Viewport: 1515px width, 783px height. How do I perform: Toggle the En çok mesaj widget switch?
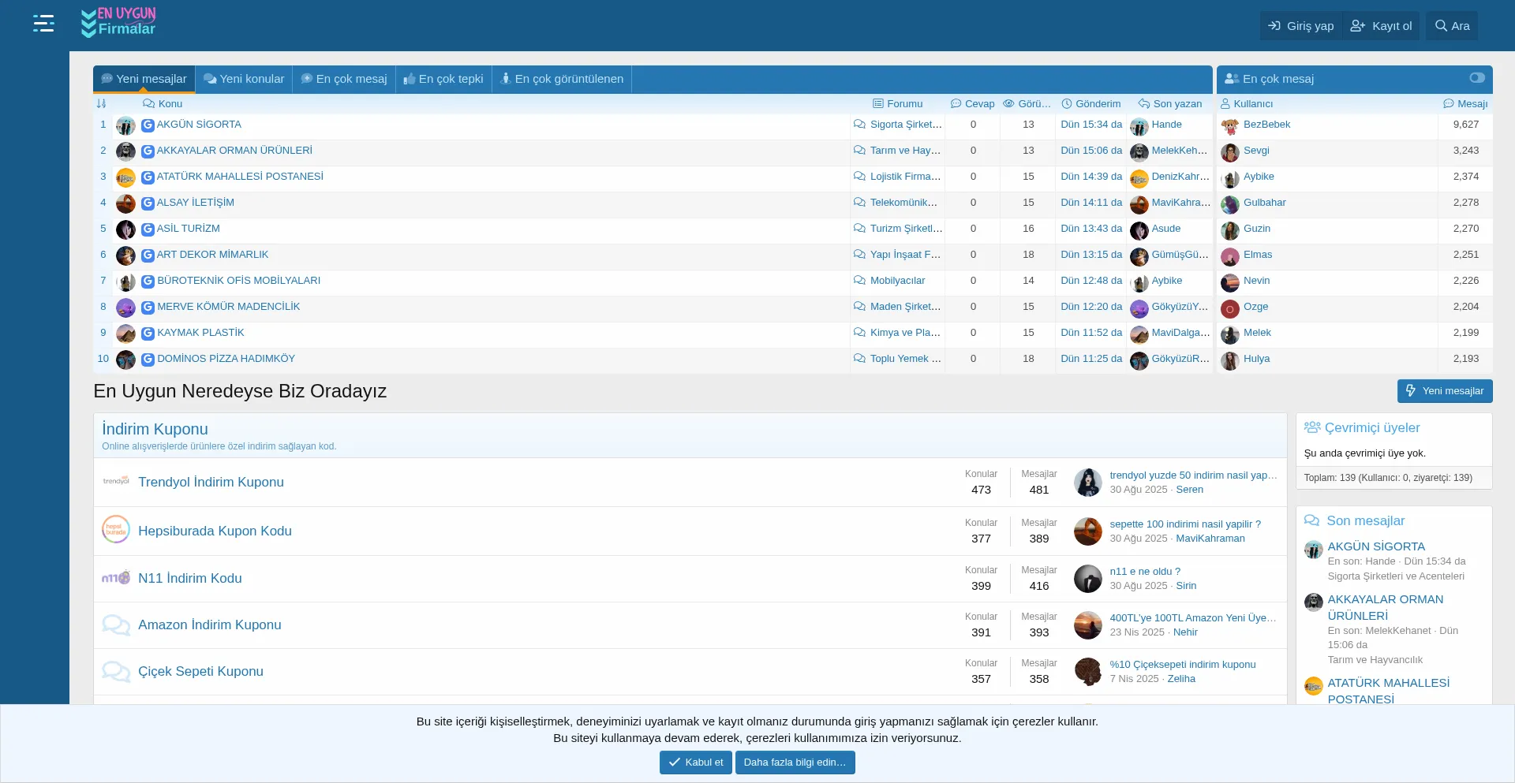point(1477,78)
